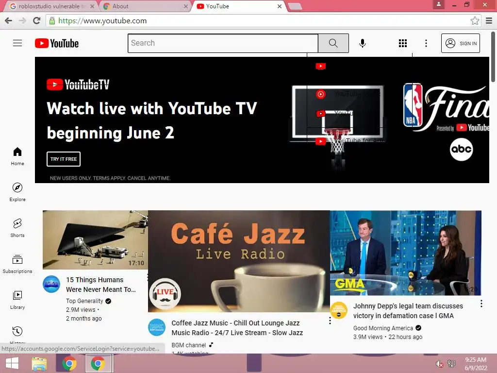Click TRY IT FREE button
This screenshot has height=373, width=497.
point(64,159)
